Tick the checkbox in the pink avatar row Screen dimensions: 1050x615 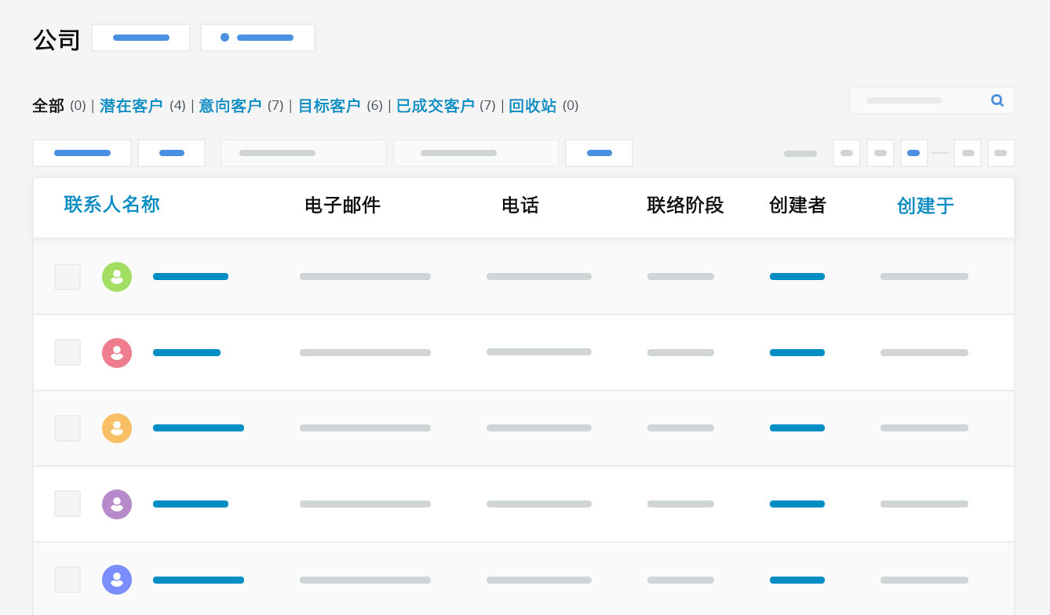[x=67, y=352]
